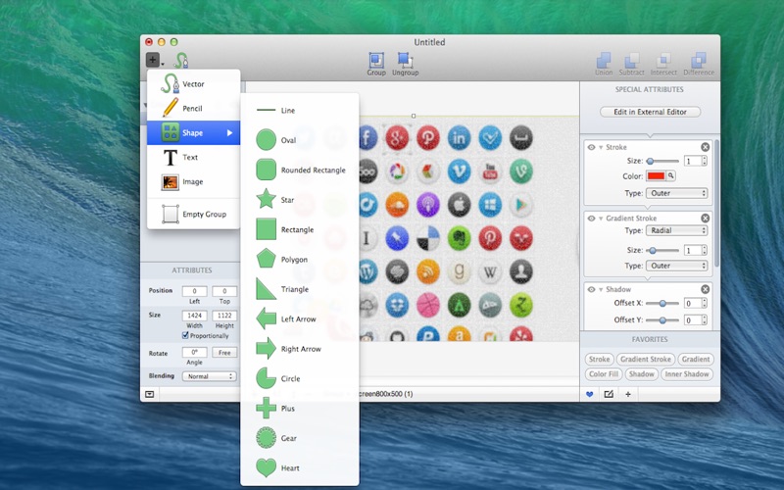
Task: Remove the Shadow effect
Action: pyautogui.click(x=705, y=289)
